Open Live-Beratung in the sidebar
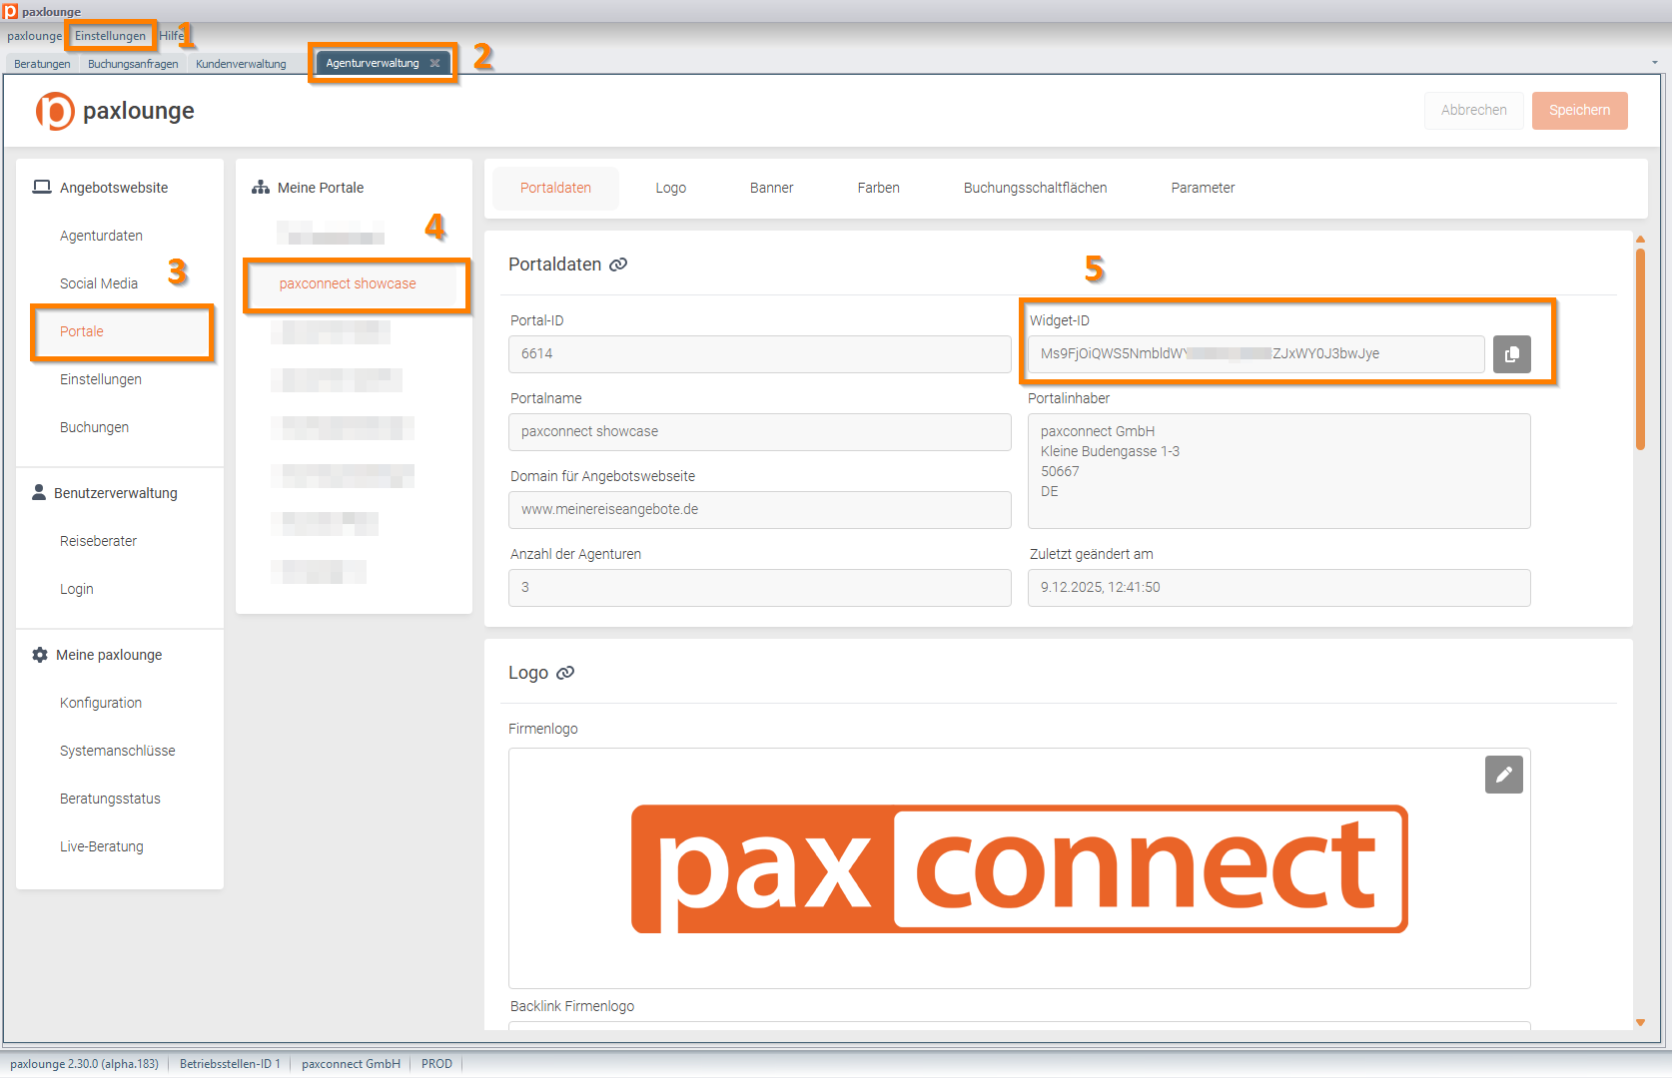This screenshot has height=1078, width=1672. click(101, 846)
